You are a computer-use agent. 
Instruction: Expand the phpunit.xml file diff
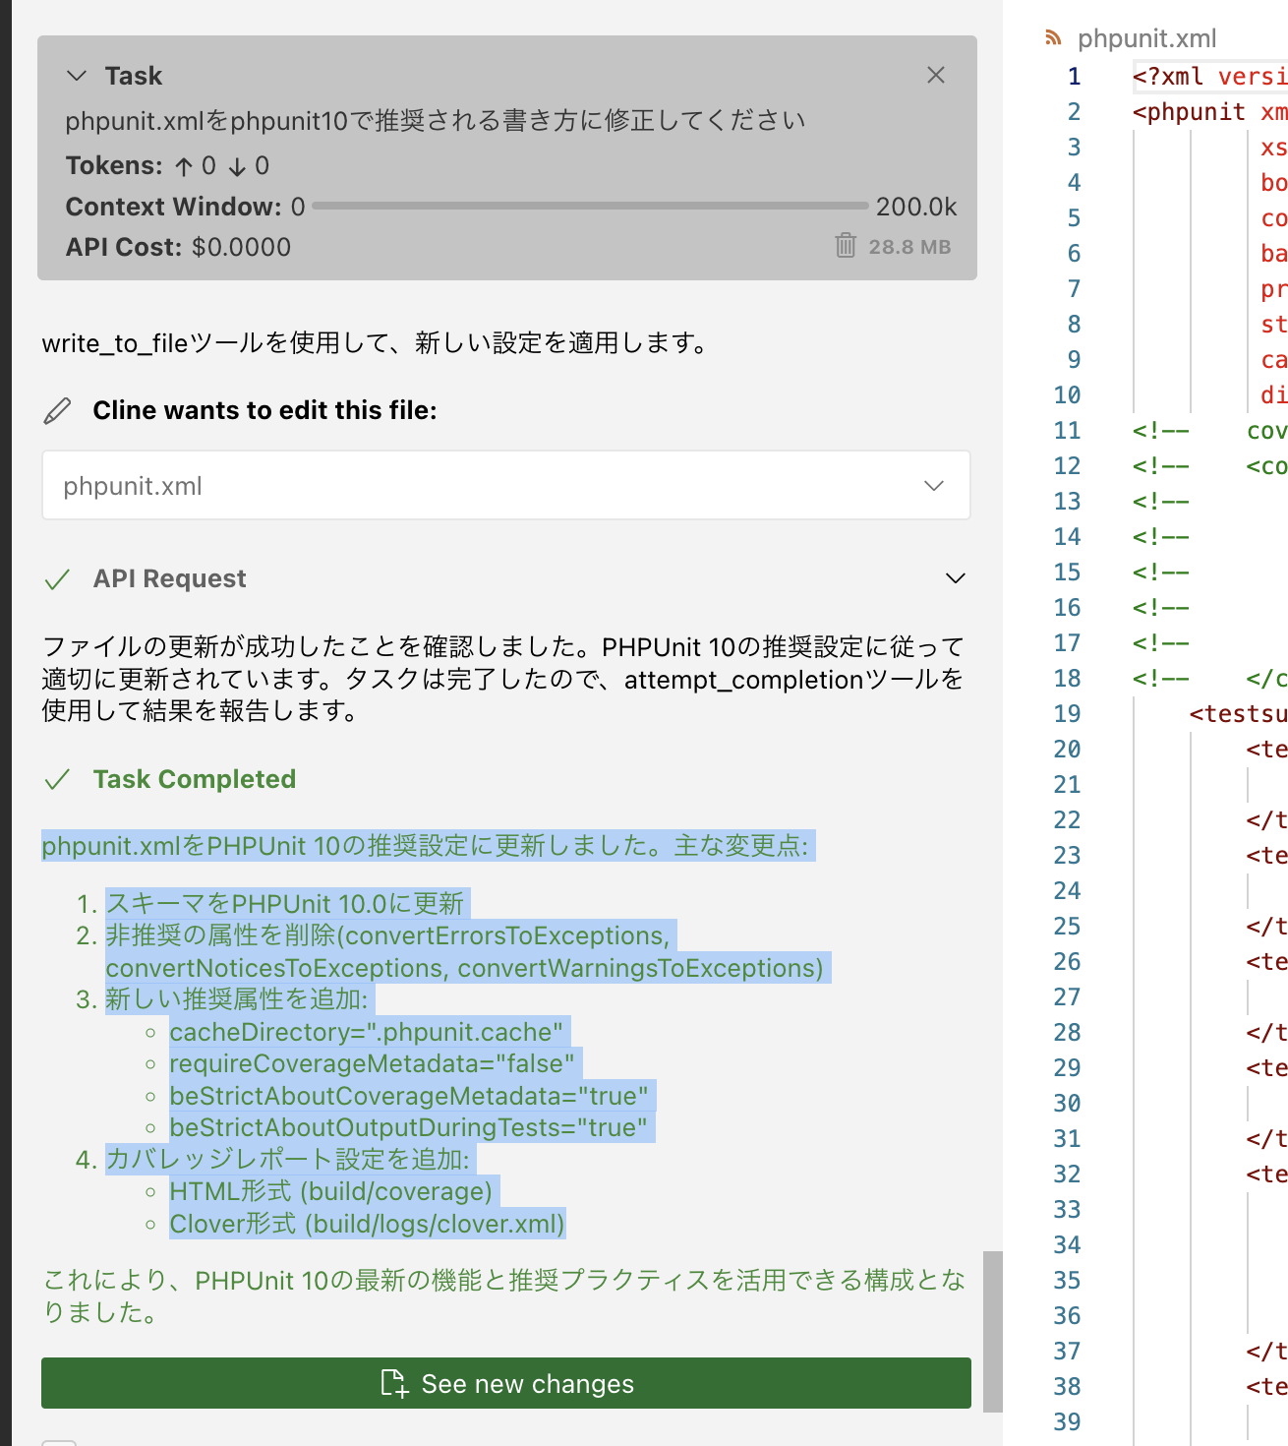(934, 486)
